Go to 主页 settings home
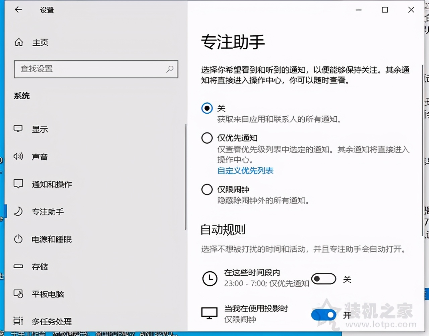The height and width of the screenshot is (336, 429). tap(40, 43)
